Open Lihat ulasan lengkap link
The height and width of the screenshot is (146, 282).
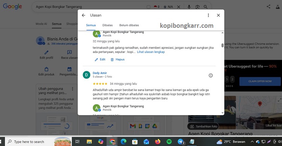click(x=151, y=52)
